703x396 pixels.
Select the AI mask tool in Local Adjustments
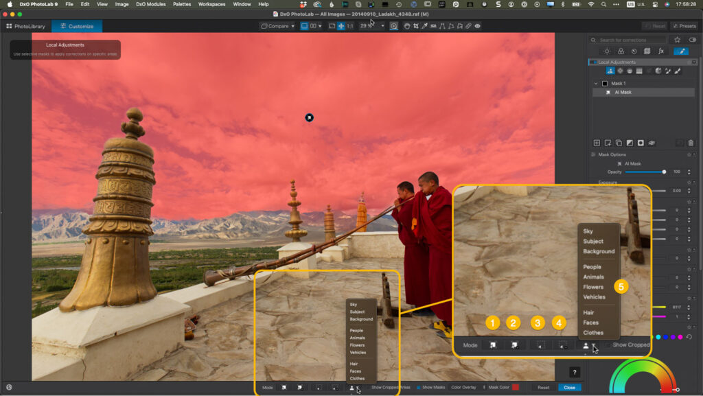click(610, 71)
